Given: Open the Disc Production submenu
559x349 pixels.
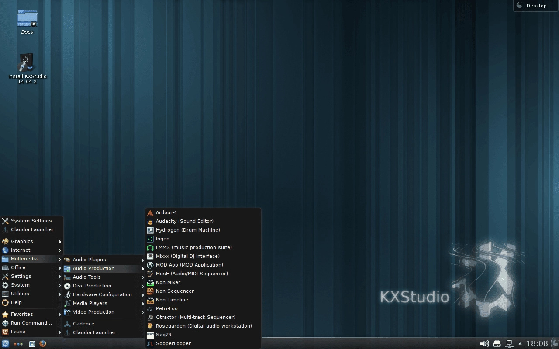Looking at the screenshot, I should pyautogui.click(x=104, y=286).
